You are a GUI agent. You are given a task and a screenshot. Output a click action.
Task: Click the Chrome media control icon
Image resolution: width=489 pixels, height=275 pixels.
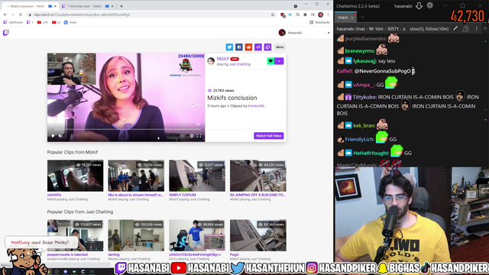click(x=313, y=15)
